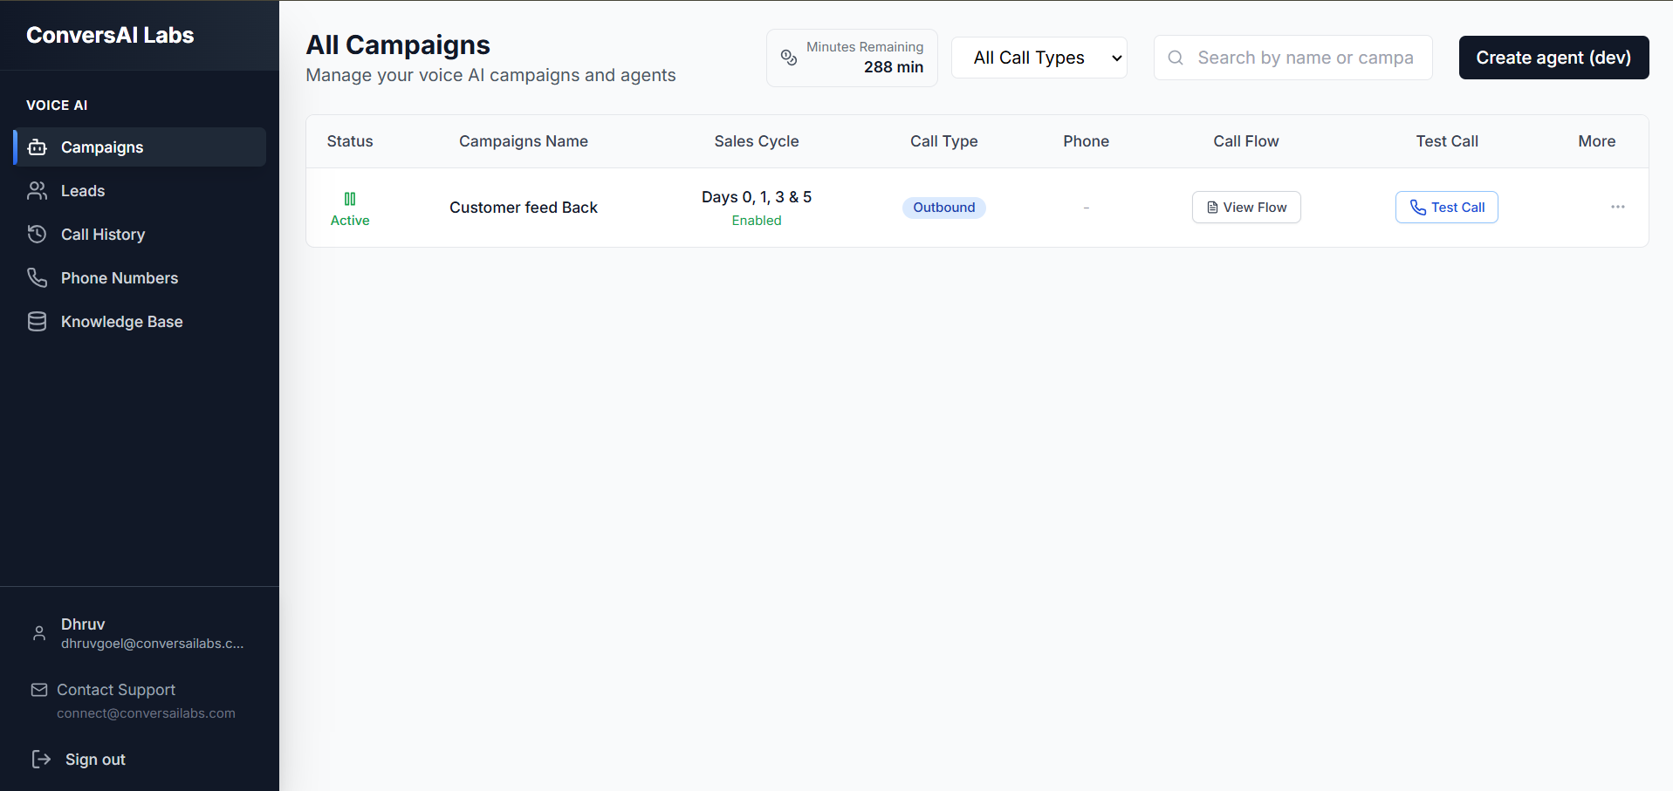The width and height of the screenshot is (1673, 791).
Task: Start a Test Call for the campaign
Action: tap(1446, 207)
